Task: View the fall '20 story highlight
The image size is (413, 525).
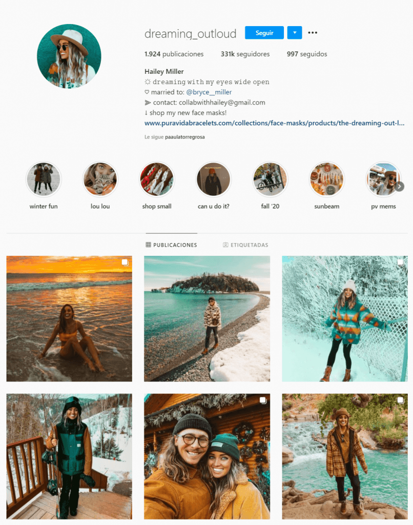Action: tap(270, 179)
